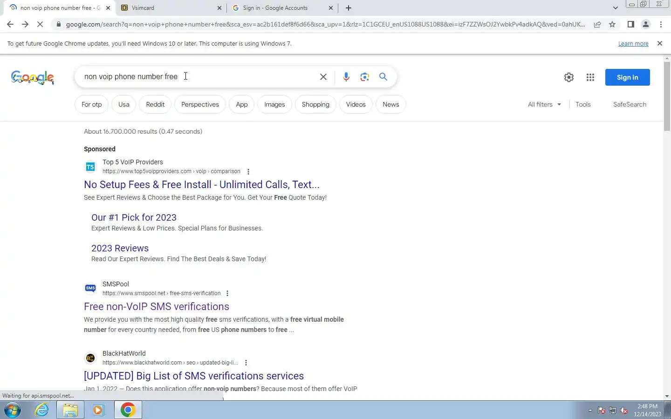671x419 pixels.
Task: Open Free non-VoIP SMS verifications result
Action: (x=157, y=306)
